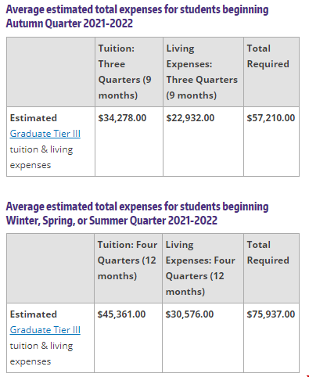Click the empty header cell of second table
The height and width of the screenshot is (377, 309).
51,268
